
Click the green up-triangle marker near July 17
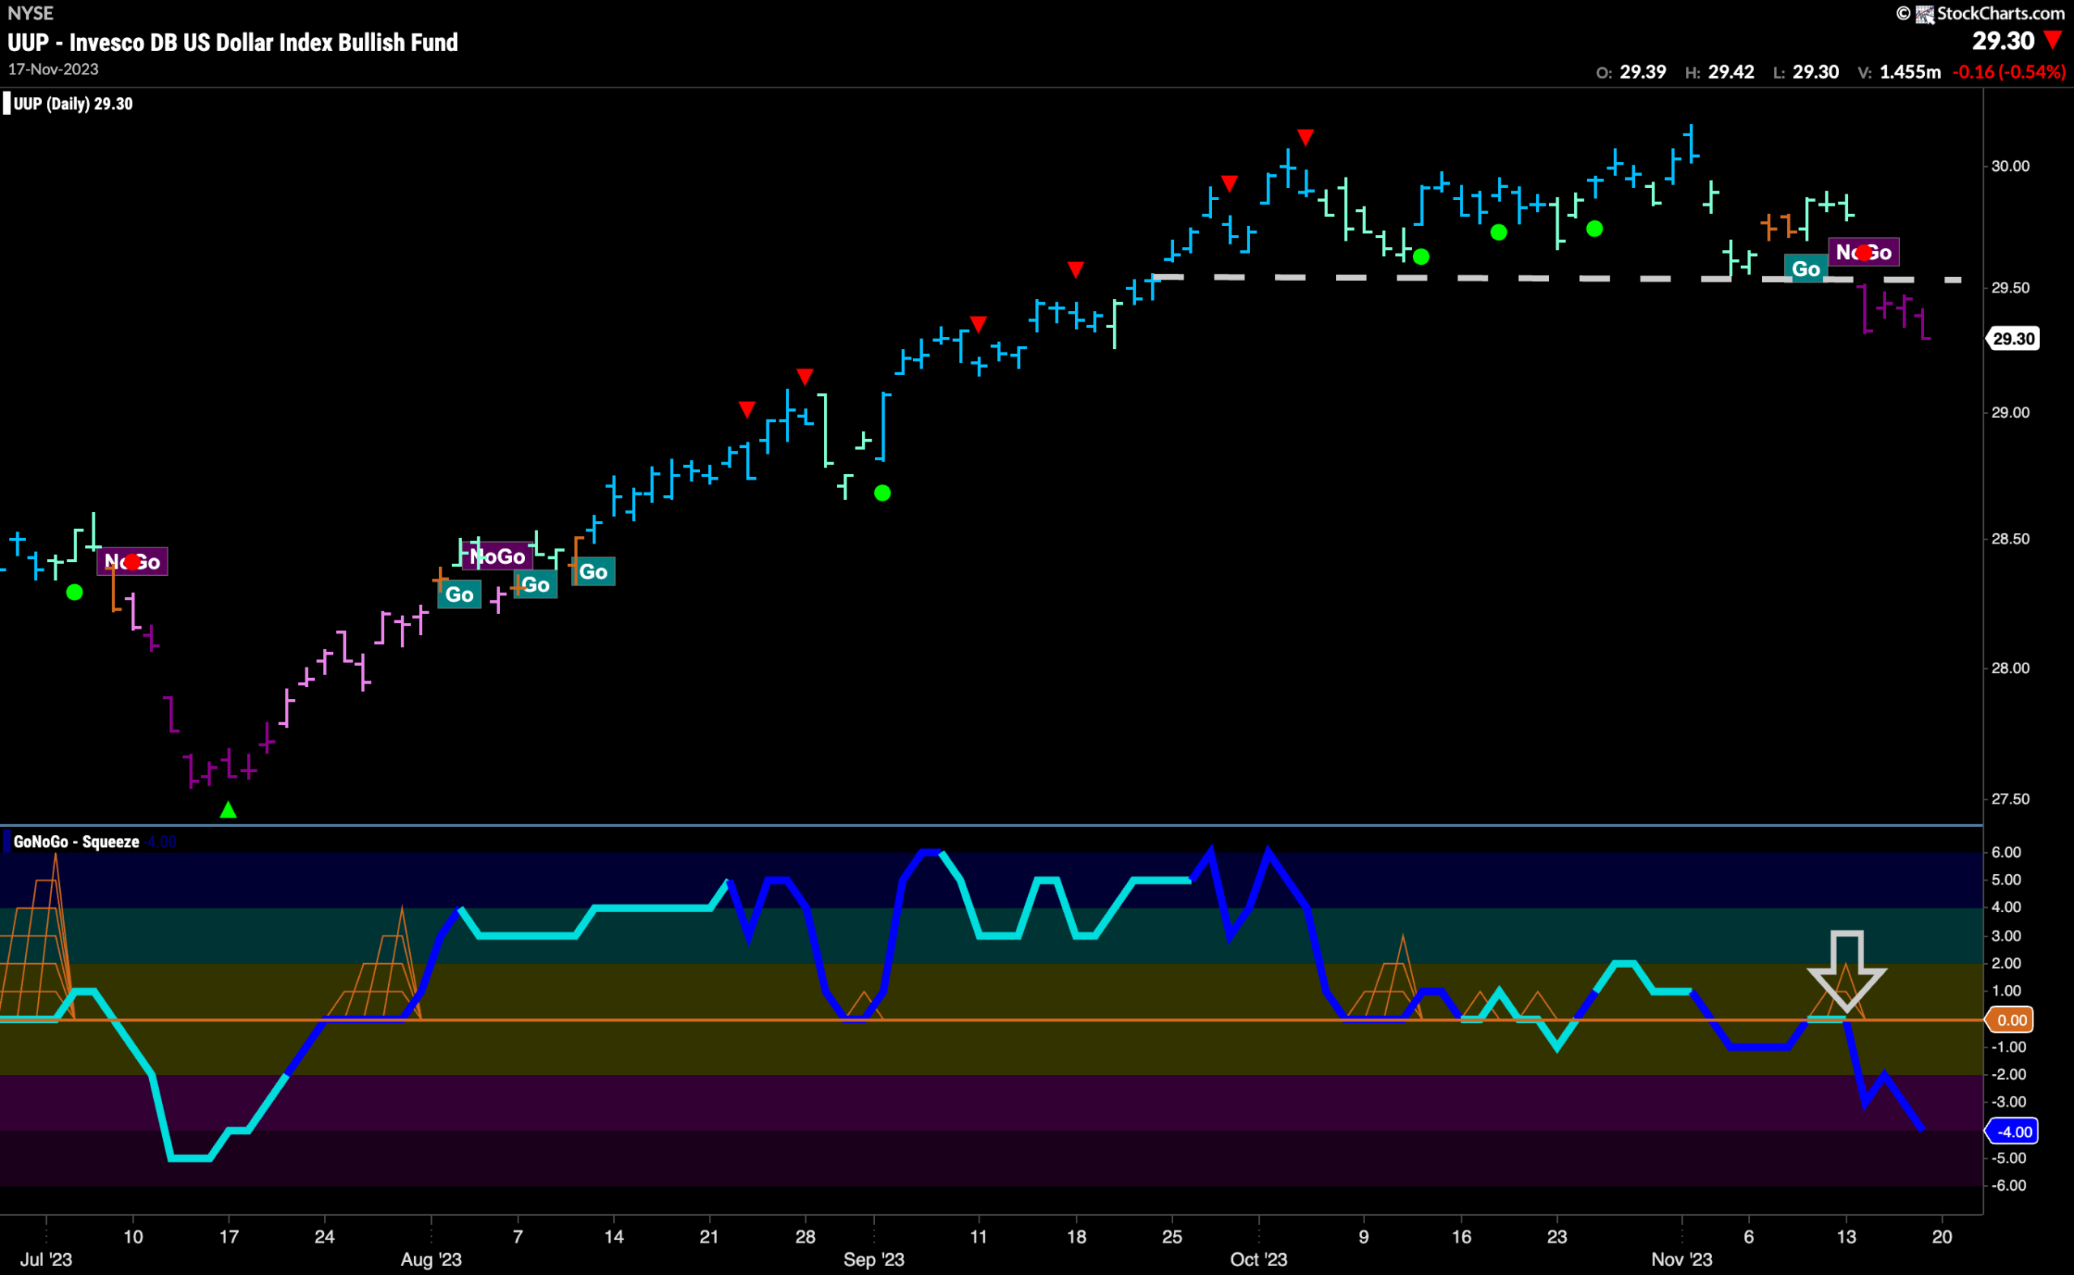228,809
